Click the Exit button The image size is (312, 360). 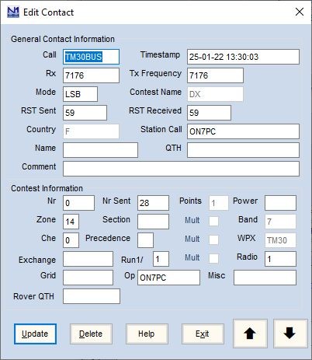(x=203, y=334)
